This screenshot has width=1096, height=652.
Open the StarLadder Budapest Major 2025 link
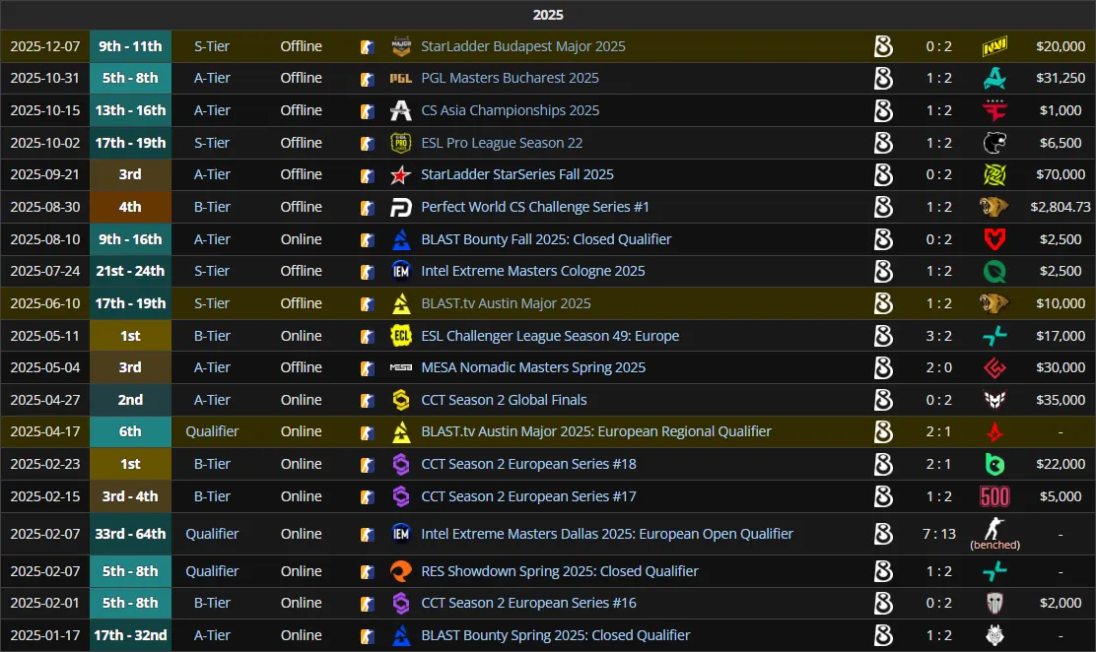pyautogui.click(x=522, y=46)
